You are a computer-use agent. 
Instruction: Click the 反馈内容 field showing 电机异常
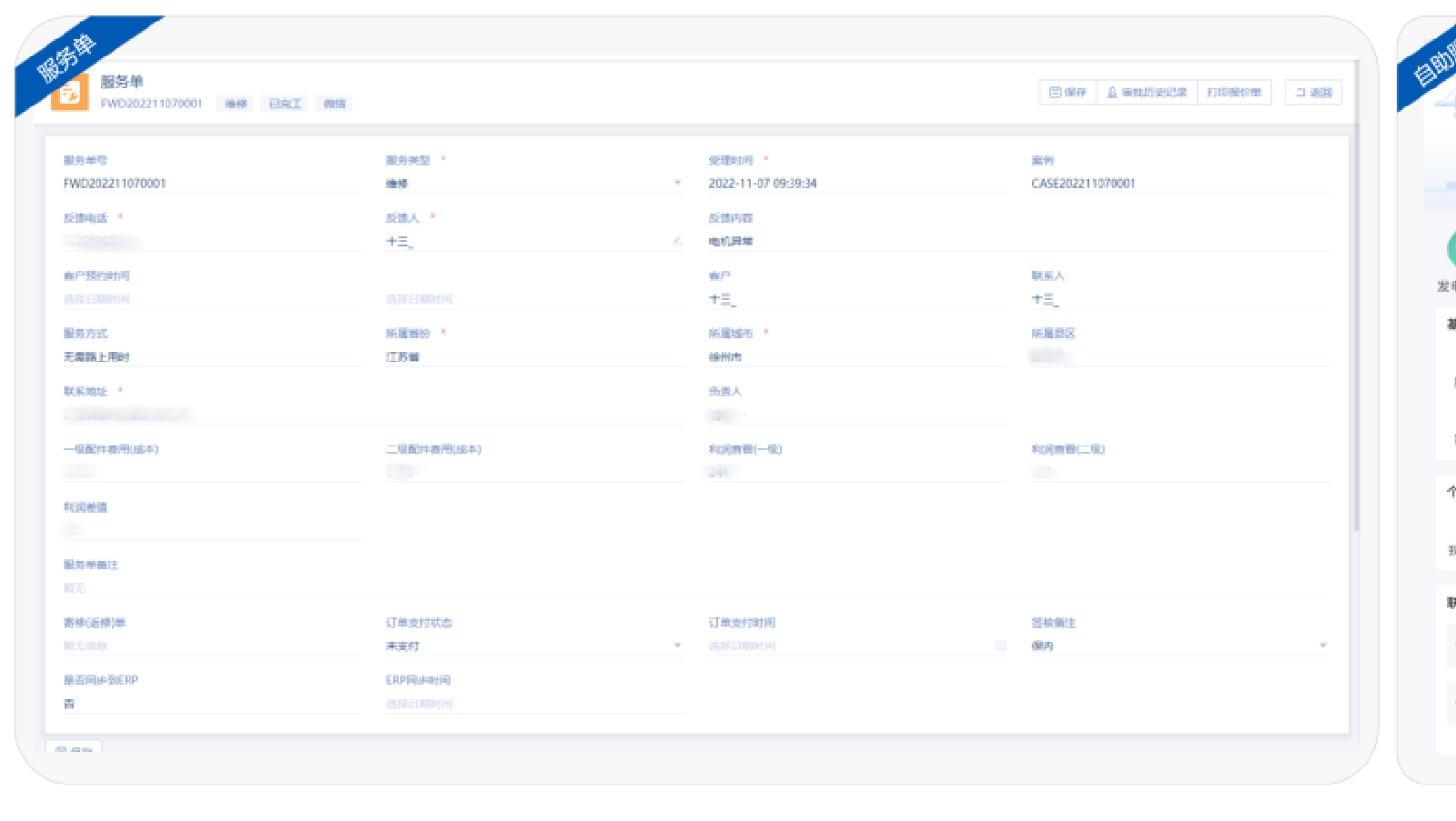point(1018,241)
